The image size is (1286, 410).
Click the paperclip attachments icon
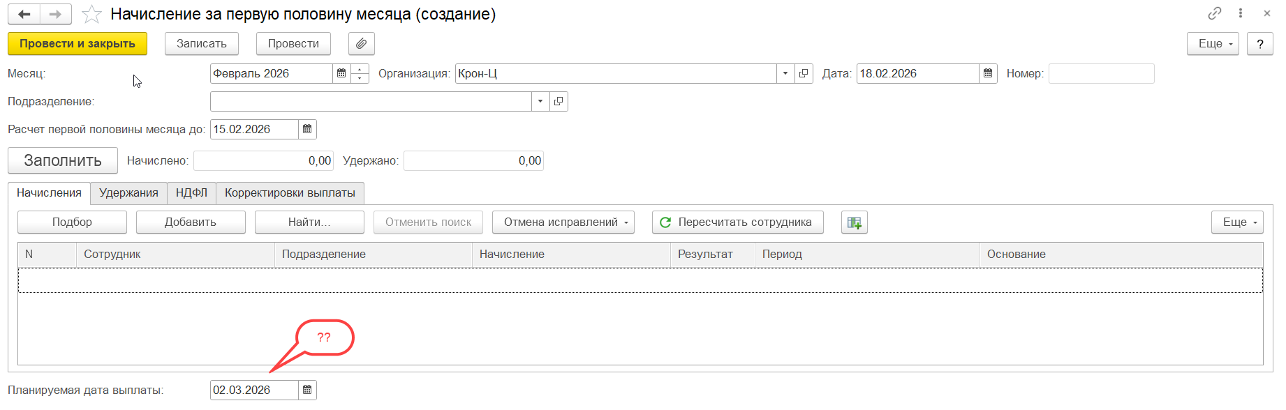point(361,44)
